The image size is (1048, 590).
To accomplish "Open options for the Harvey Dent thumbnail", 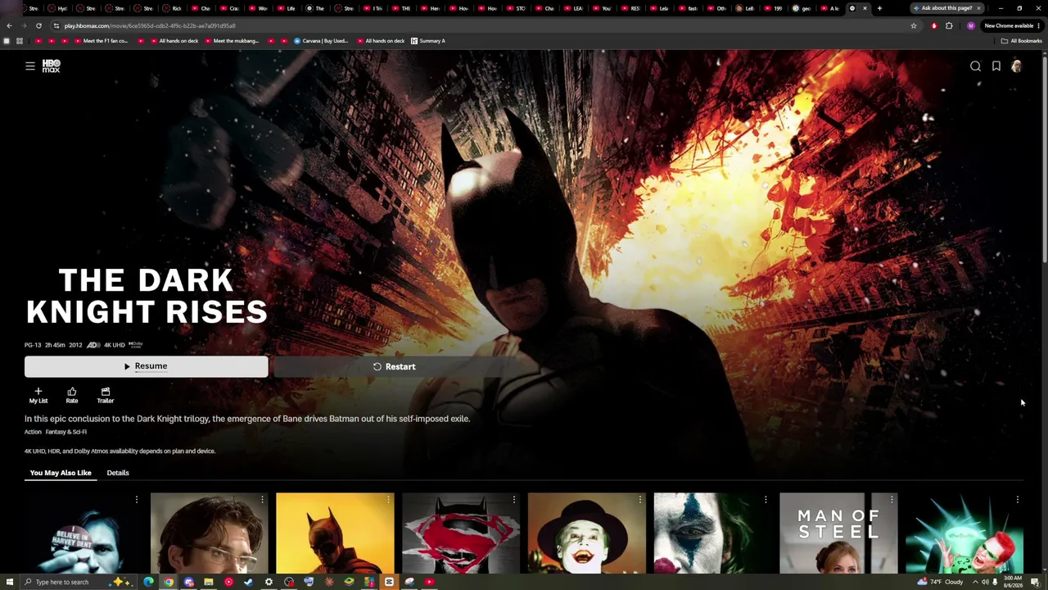I will pos(137,499).
